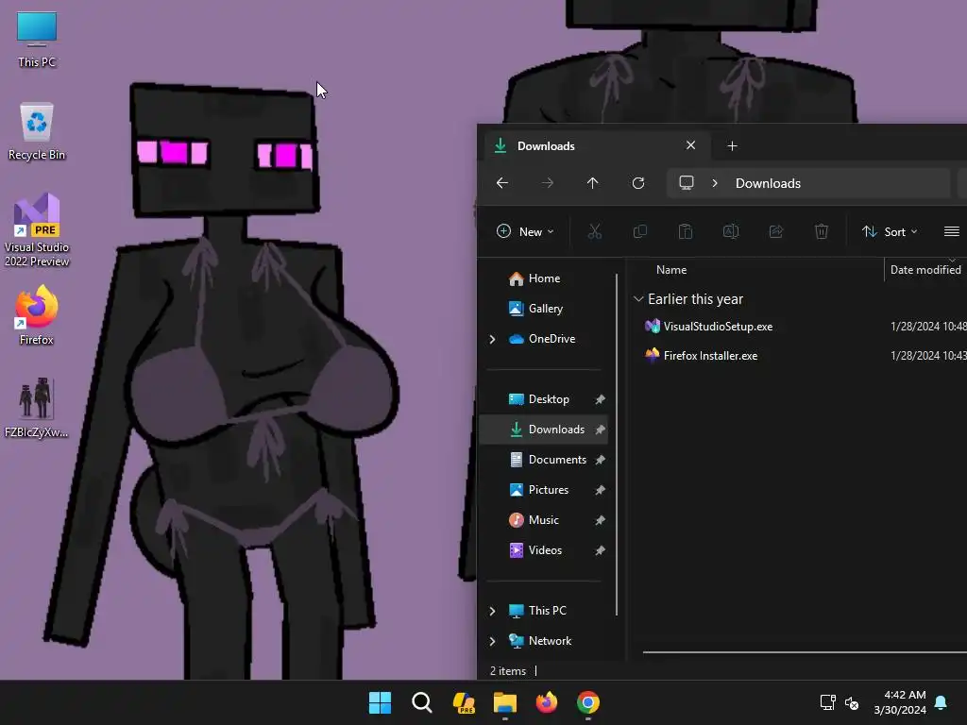Open File Explorer from taskbar
The height and width of the screenshot is (725, 967).
tap(505, 702)
